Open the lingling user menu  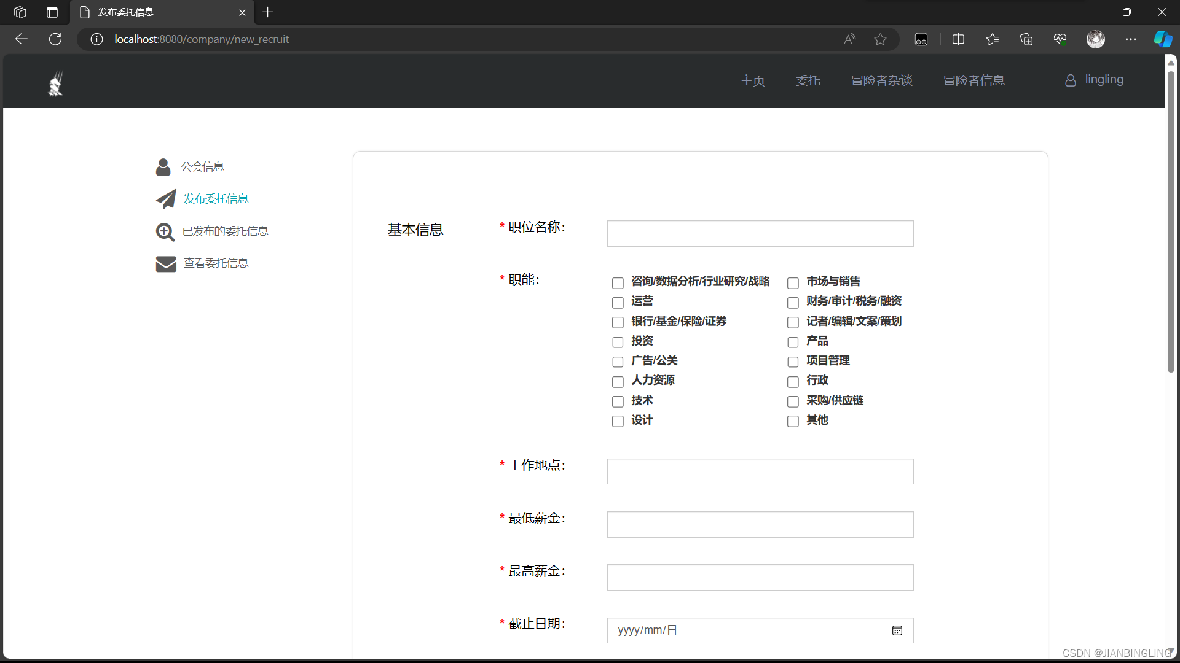coord(1095,80)
